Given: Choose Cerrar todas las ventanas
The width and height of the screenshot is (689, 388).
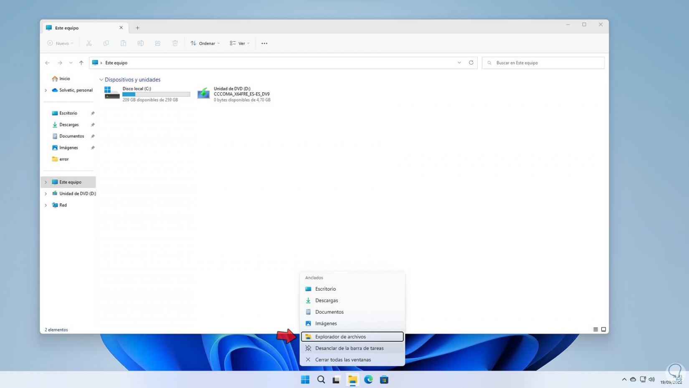Looking at the screenshot, I should pyautogui.click(x=352, y=360).
